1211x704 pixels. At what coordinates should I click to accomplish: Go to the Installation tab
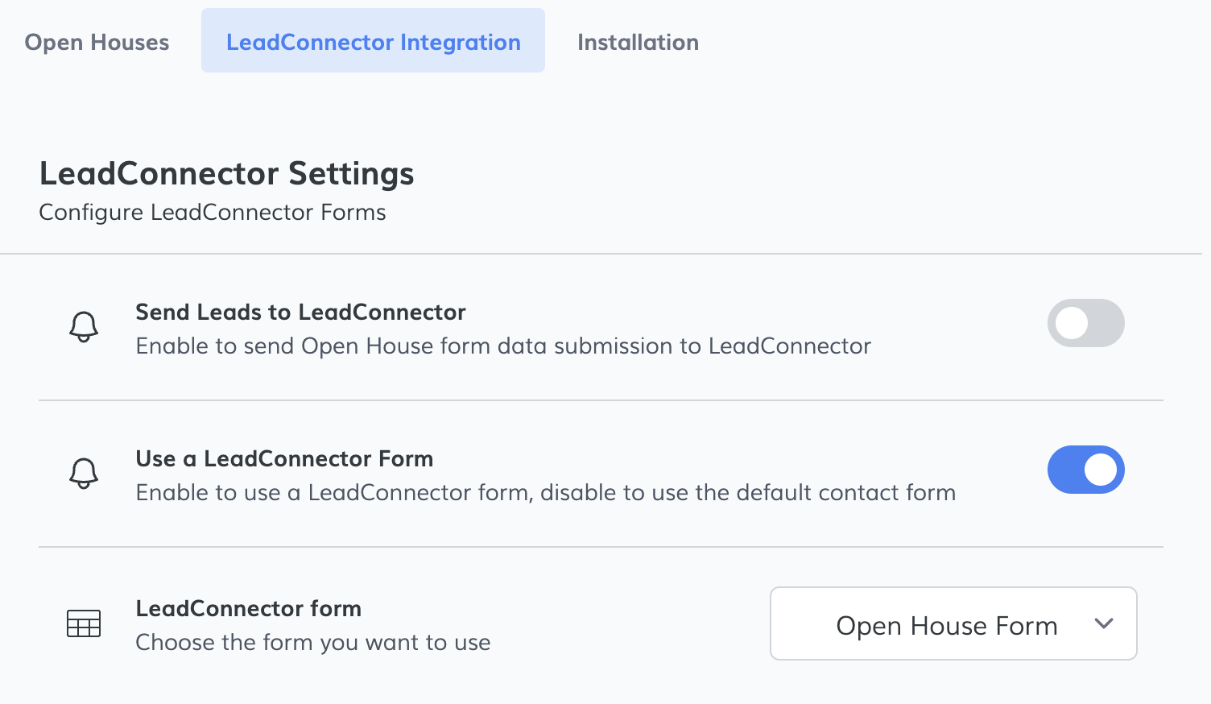click(x=638, y=42)
